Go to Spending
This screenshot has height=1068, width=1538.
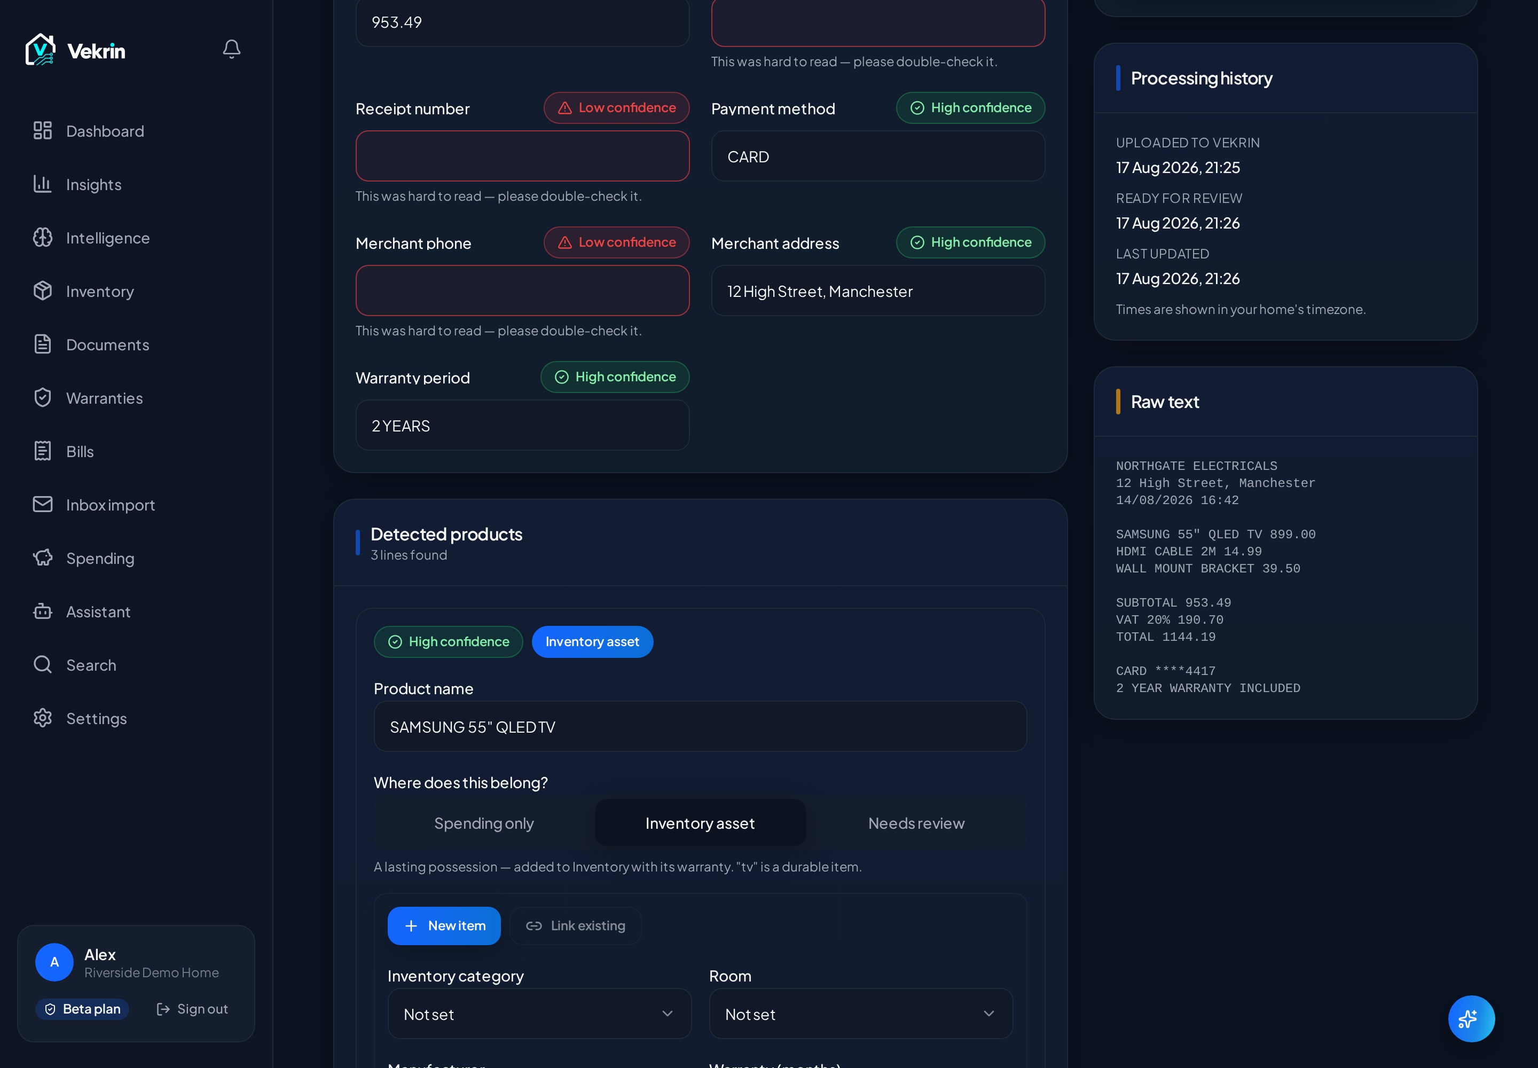click(x=137, y=558)
